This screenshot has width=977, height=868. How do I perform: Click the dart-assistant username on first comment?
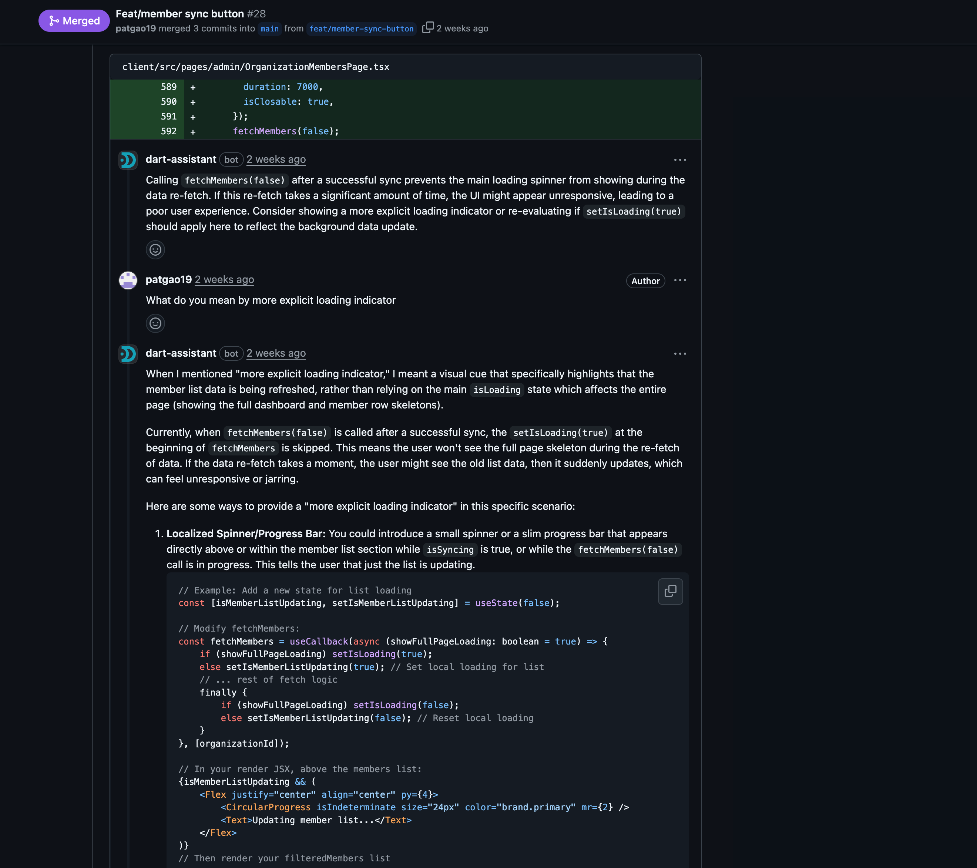point(181,159)
